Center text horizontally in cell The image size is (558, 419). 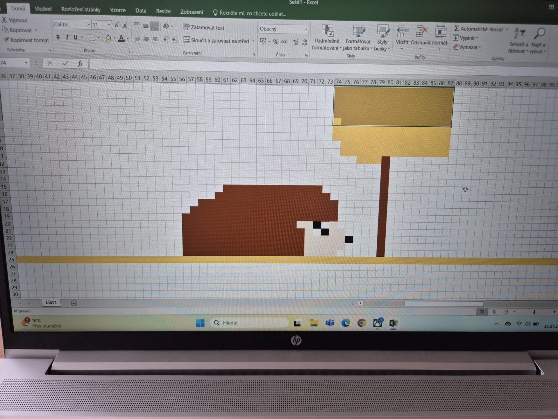(146, 39)
